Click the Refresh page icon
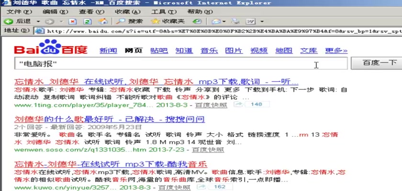 [88, 21]
